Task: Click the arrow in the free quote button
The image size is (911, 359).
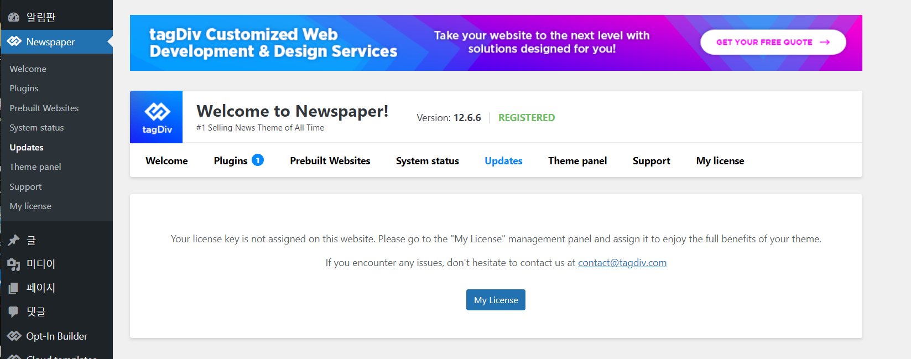Action: click(x=825, y=42)
